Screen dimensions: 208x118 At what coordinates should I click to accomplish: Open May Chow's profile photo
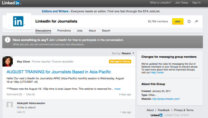pyautogui.click(x=7, y=61)
